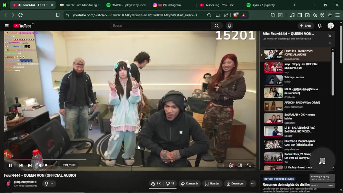Expand subscription notification bell dropdown
This screenshot has width=343, height=193.
pyautogui.click(x=49, y=184)
